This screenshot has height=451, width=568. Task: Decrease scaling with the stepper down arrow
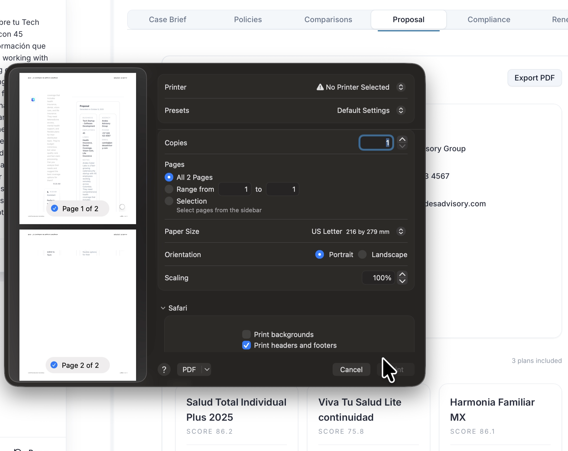pos(402,281)
